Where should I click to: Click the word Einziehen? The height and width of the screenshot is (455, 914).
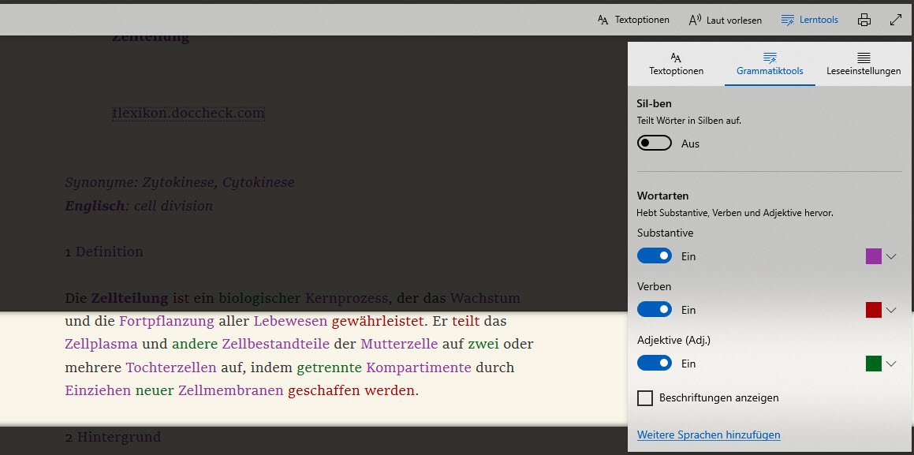pyautogui.click(x=98, y=391)
